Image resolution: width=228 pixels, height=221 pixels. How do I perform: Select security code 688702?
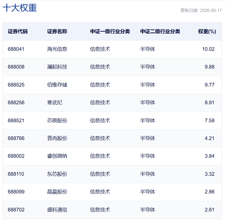[16, 210]
